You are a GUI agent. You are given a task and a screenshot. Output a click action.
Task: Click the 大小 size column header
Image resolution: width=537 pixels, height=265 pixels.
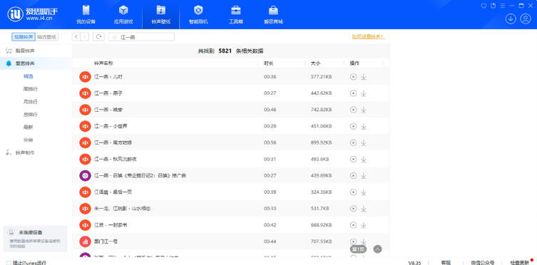tap(315, 63)
